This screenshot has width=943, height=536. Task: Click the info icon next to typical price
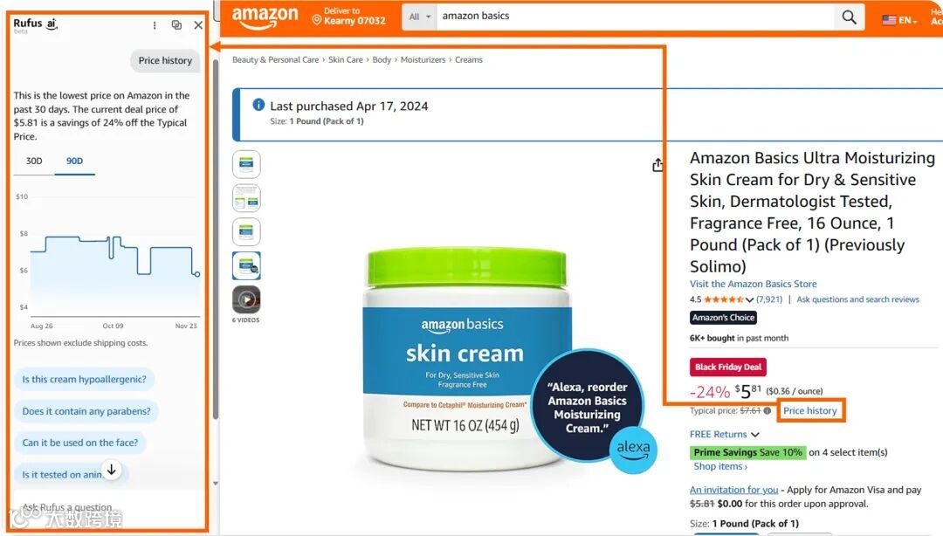(x=767, y=411)
